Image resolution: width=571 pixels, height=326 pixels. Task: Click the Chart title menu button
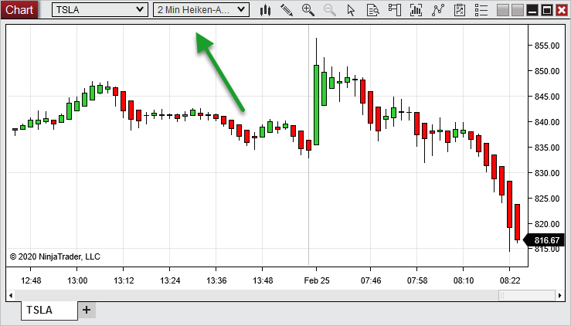pos(19,10)
